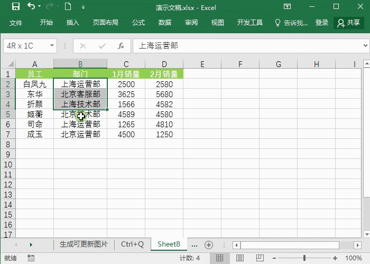Viewport: 370px width, 264px height.
Task: Select cell containing 白凤九
Action: (35, 84)
